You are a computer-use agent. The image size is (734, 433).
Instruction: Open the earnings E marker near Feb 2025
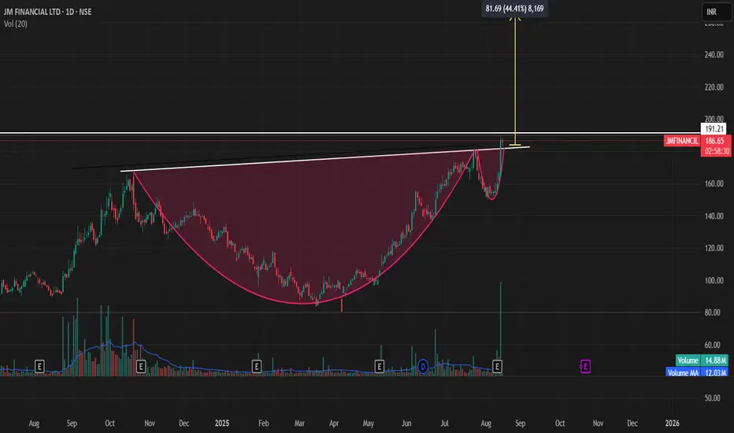click(257, 367)
